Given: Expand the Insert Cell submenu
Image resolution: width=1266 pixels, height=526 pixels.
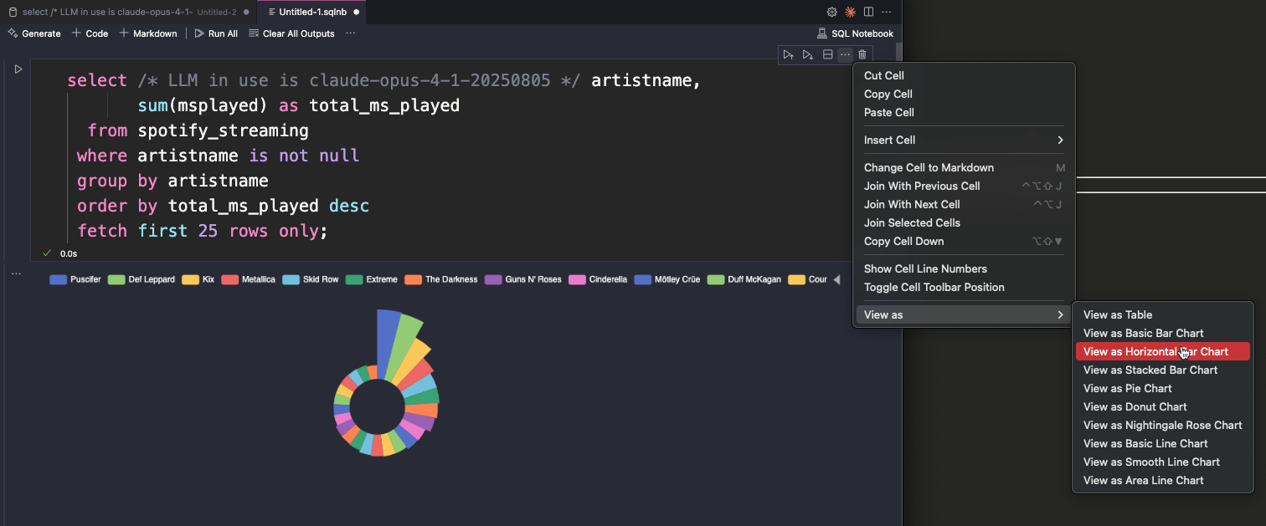Looking at the screenshot, I should [963, 140].
